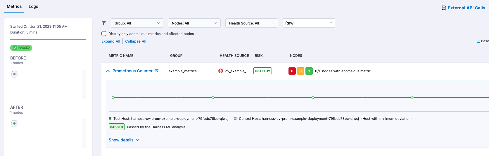
Task: Click the red 0 nodes badge
Action: 292,71
